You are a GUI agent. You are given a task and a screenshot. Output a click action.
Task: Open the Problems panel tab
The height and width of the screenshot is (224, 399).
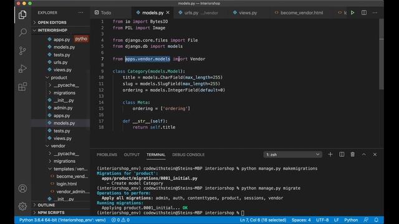pyautogui.click(x=107, y=155)
